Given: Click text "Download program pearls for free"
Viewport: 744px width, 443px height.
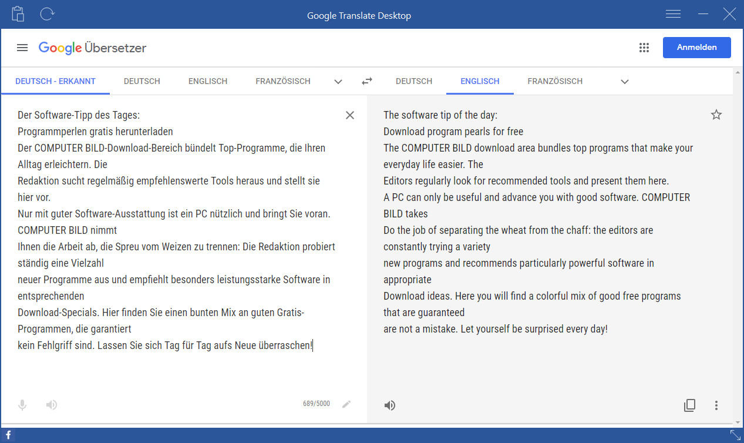Looking at the screenshot, I should coord(453,132).
